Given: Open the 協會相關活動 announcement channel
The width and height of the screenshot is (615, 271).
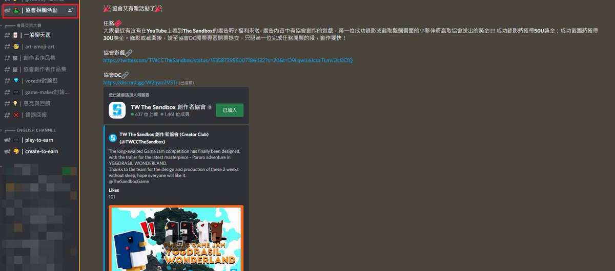Looking at the screenshot, I should 40,10.
